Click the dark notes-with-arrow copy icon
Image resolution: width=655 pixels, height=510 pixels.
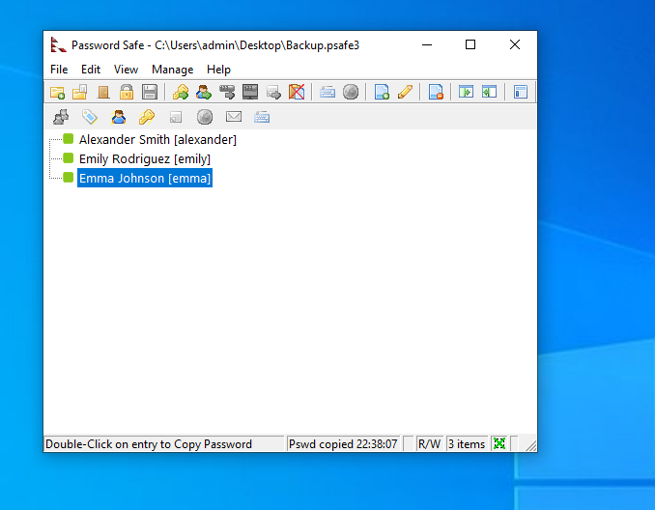point(227,92)
